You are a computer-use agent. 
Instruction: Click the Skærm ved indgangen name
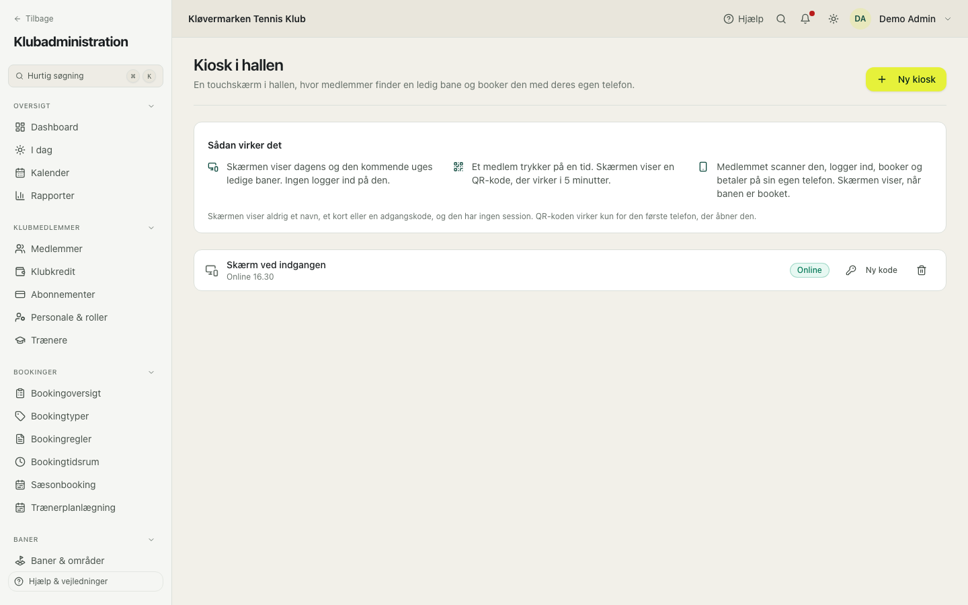[x=276, y=265]
